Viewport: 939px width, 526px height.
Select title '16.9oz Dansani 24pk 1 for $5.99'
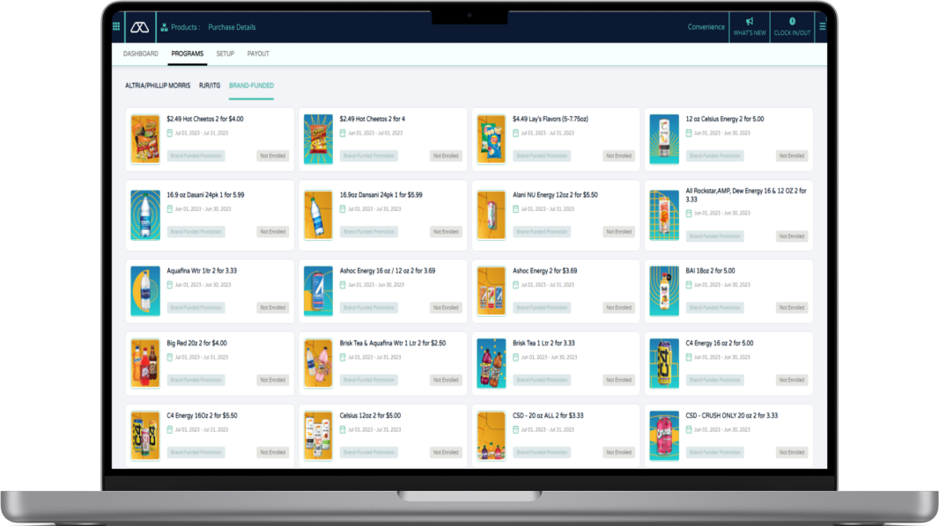pyautogui.click(x=381, y=195)
